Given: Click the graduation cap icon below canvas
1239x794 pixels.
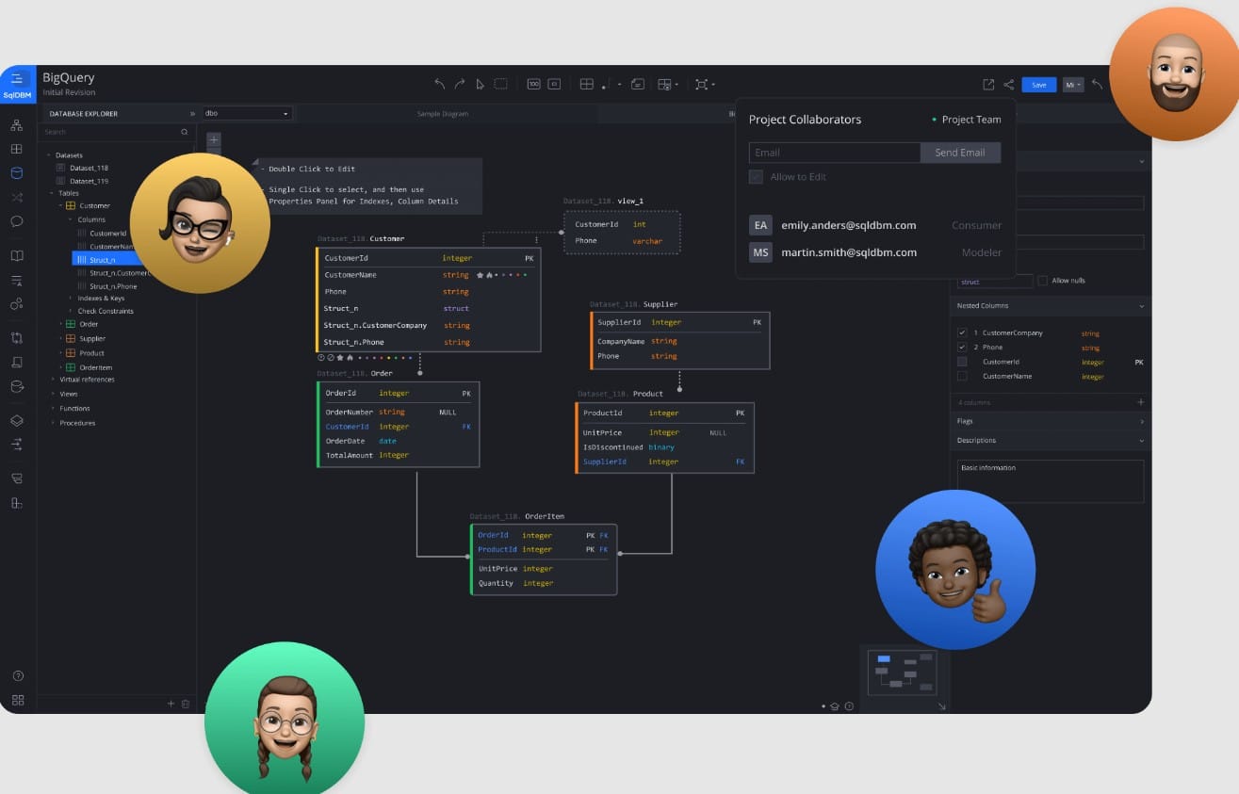Looking at the screenshot, I should [x=834, y=706].
